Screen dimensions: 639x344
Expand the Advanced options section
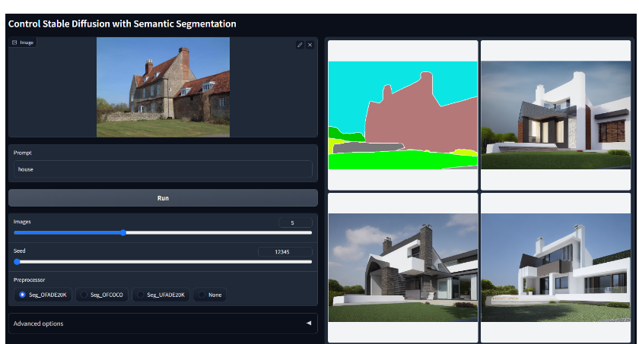[163, 323]
